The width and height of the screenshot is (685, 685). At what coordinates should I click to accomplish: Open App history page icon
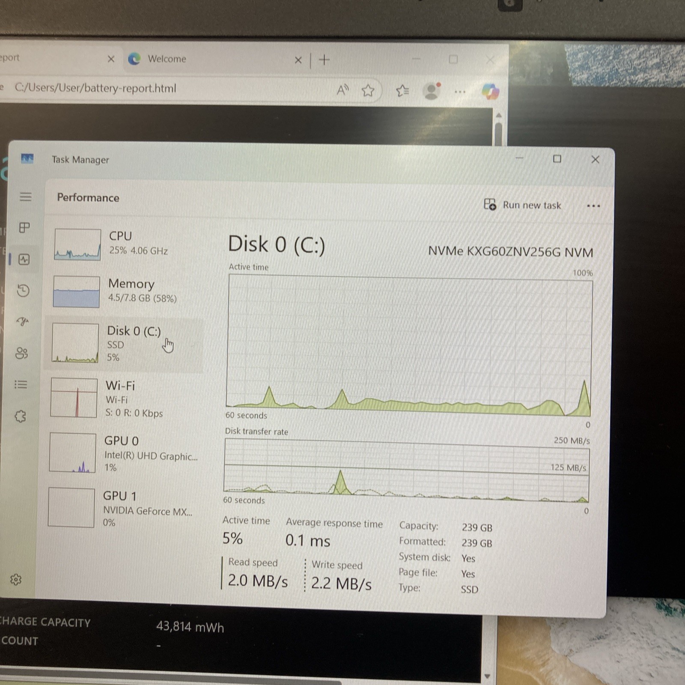[x=24, y=291]
